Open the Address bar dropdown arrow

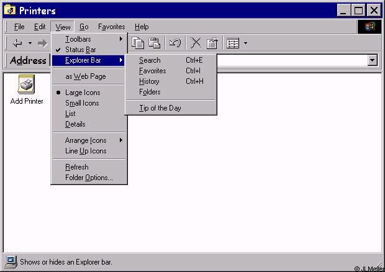tap(372, 60)
